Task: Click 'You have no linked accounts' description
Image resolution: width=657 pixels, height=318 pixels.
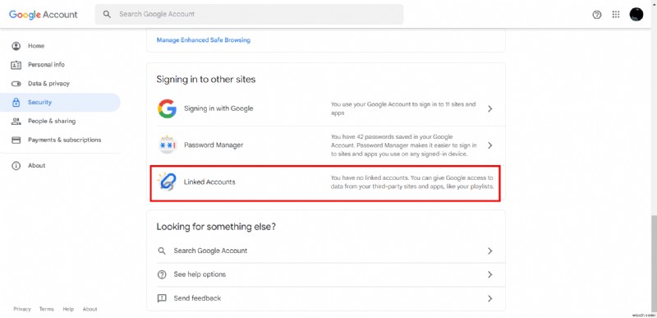Action: [412, 182]
